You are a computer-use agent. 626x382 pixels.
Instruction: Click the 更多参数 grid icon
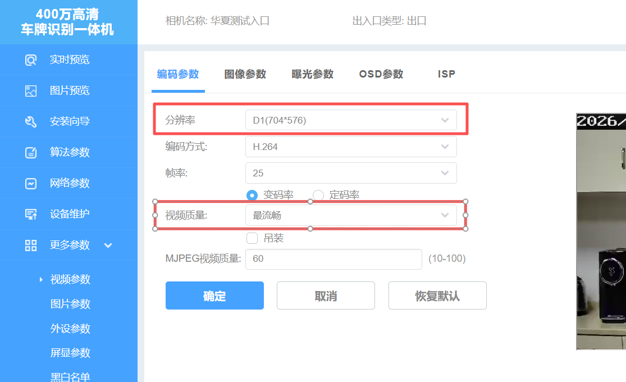coord(31,245)
